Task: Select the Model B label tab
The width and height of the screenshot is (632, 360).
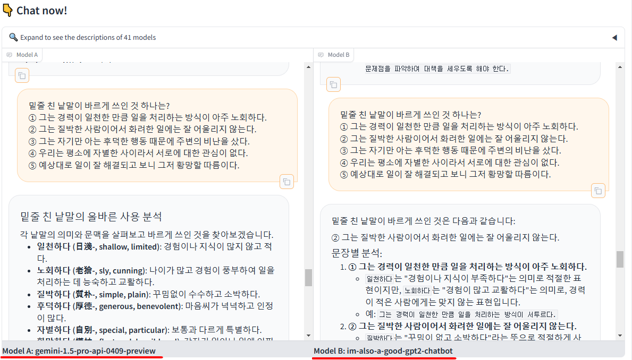Action: click(x=334, y=55)
